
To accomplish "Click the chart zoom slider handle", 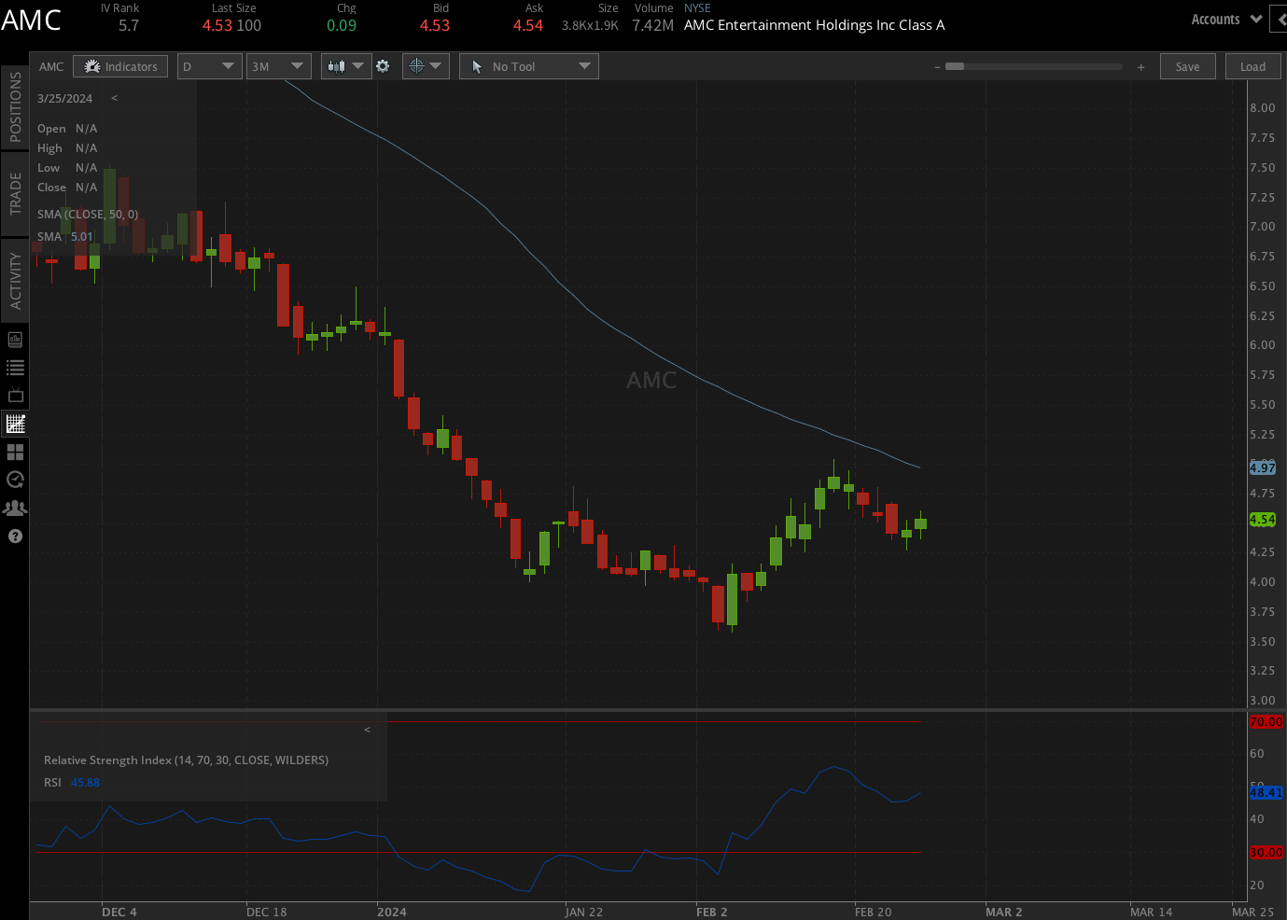I will coord(955,66).
